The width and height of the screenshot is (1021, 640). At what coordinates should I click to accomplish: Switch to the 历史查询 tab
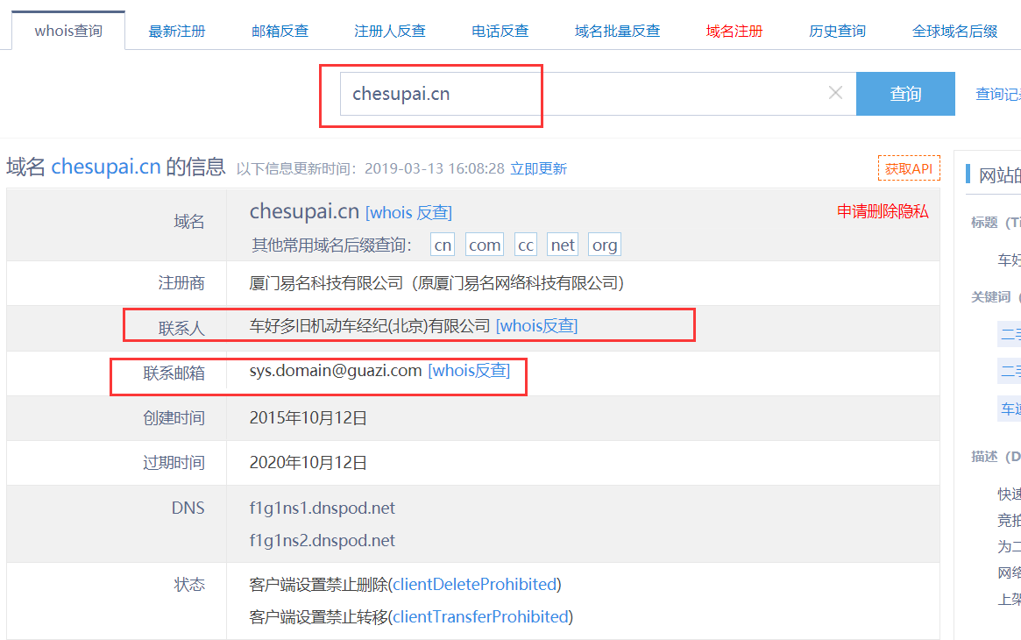tap(837, 31)
